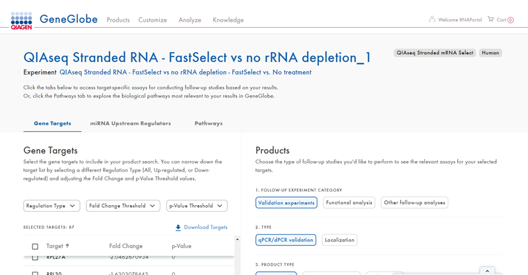Viewport: 528px width, 275px height.
Task: Click the shopping cart icon
Action: [491, 19]
